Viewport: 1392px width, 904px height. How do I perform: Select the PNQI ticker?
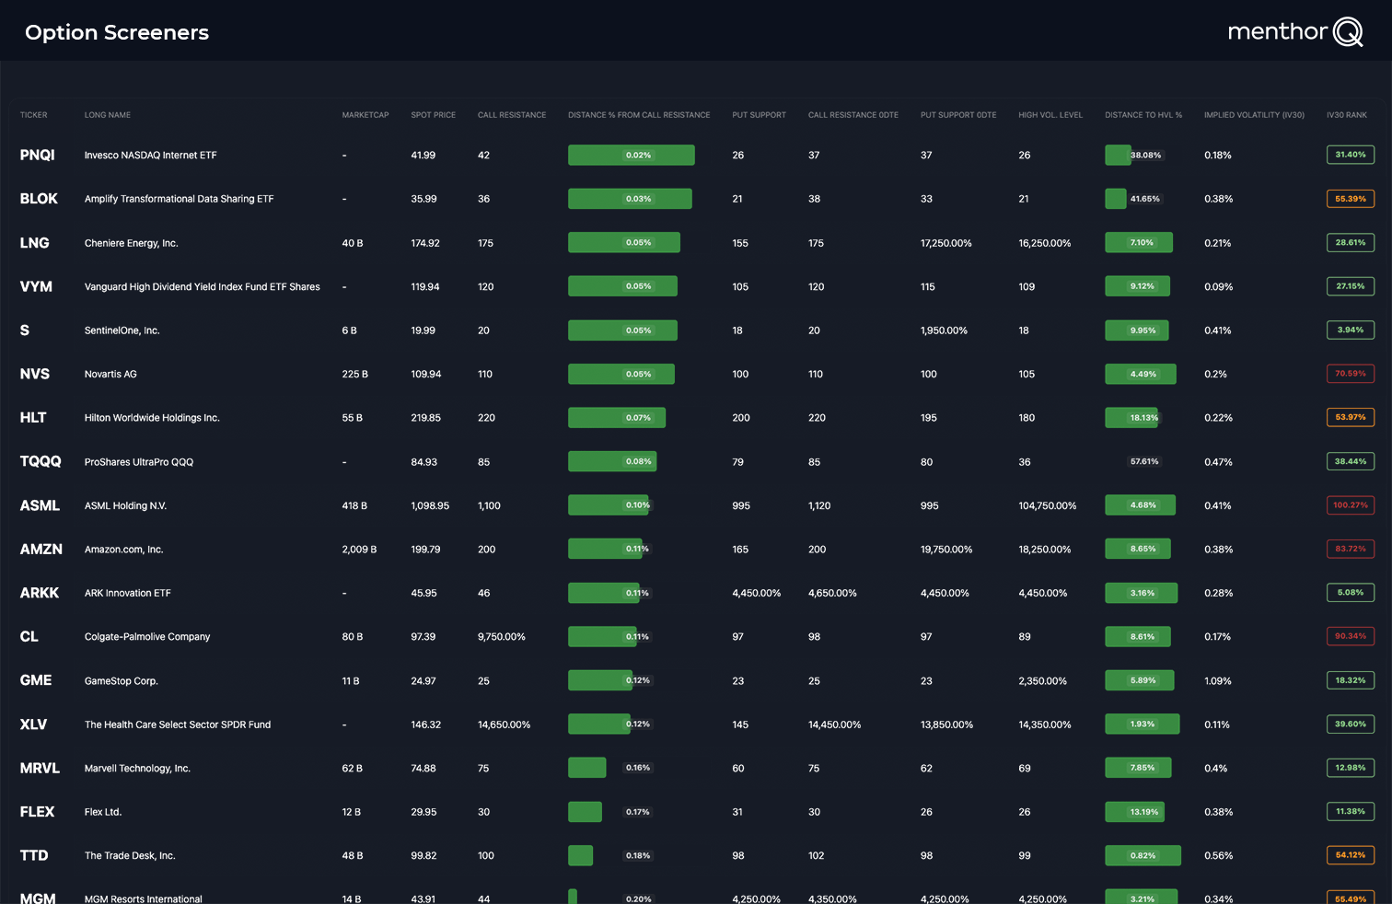[x=38, y=155]
